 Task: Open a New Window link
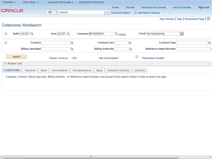tap(167, 19)
